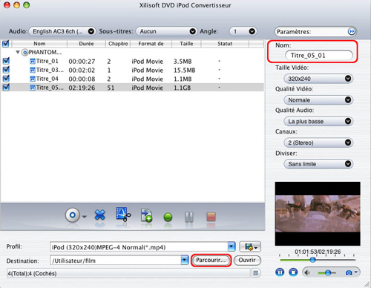The width and height of the screenshot is (371, 288).
Task: Open the profile settings icon next to Profil
Action: [250, 246]
